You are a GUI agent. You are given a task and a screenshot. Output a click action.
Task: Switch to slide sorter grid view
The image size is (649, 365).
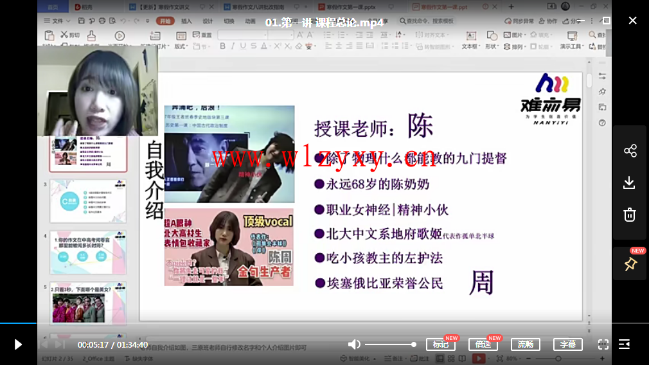click(x=451, y=359)
